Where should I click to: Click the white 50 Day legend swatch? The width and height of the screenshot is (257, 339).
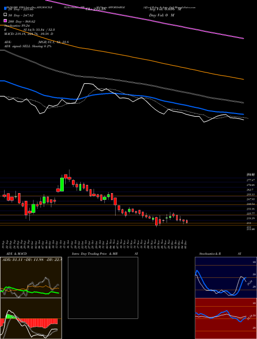tap(6, 15)
